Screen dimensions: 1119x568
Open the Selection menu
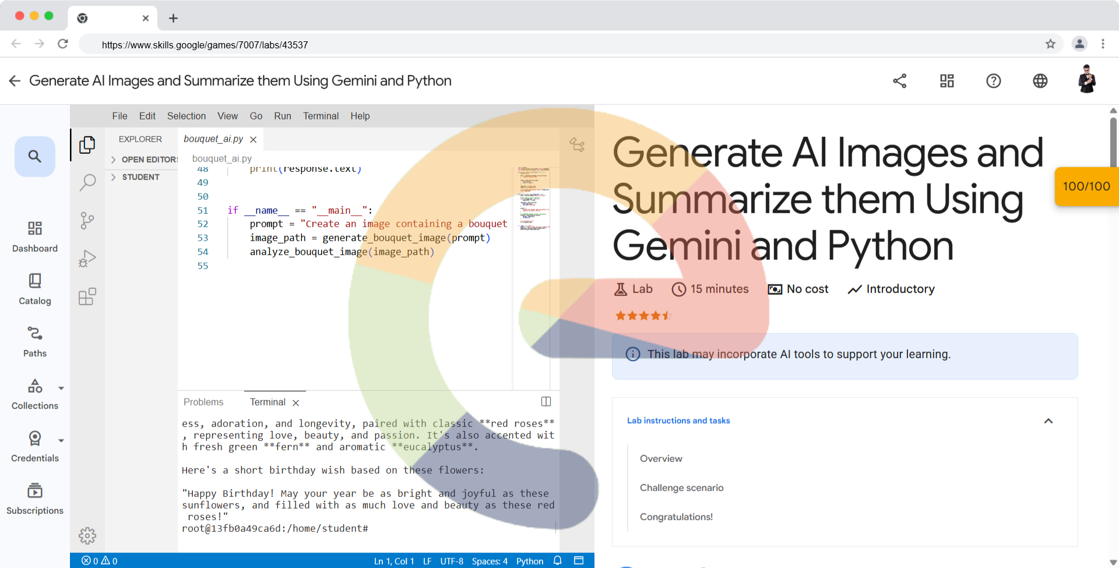[x=186, y=116]
